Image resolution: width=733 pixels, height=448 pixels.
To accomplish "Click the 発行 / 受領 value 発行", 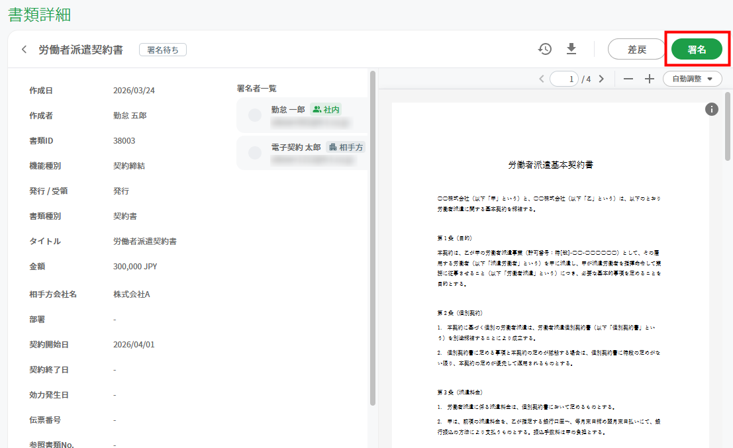I will coord(121,191).
